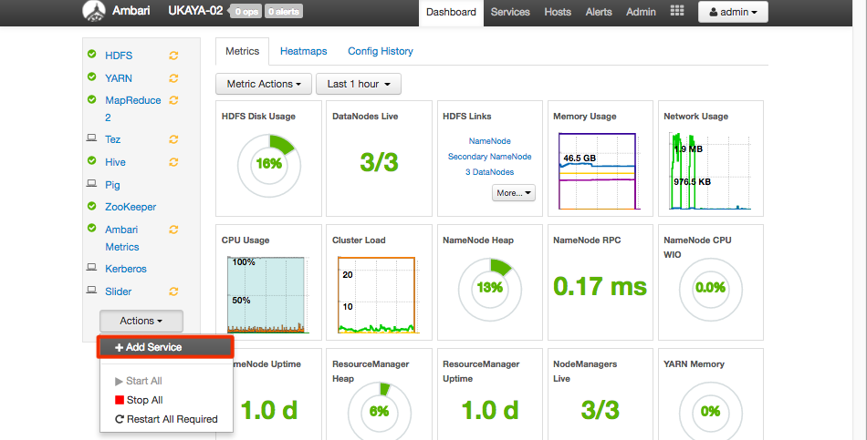The height and width of the screenshot is (440, 867).
Task: Click the Cluster Load graph
Action: tap(377, 295)
